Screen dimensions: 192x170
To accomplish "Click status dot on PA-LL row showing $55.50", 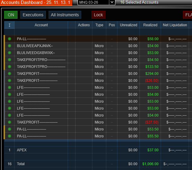I will [9, 136].
